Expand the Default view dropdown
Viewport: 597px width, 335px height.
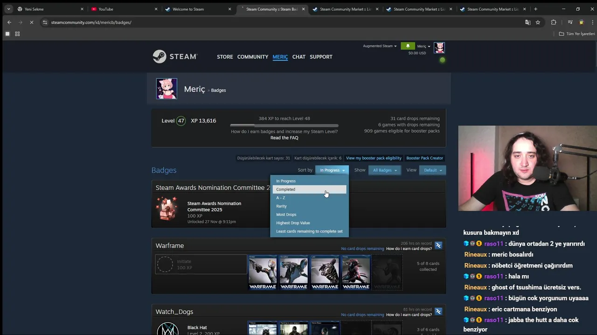pos(433,170)
